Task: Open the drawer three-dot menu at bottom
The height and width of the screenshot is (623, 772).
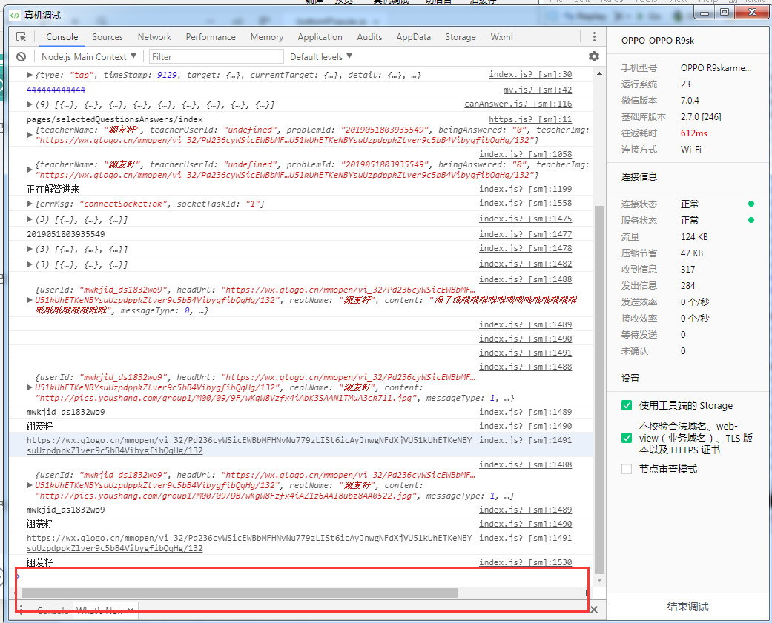Action: pos(22,610)
